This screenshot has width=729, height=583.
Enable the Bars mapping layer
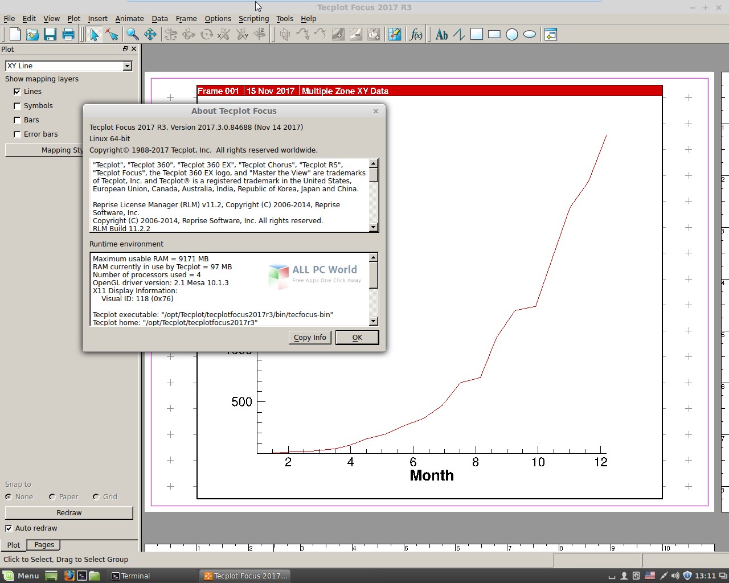coord(17,120)
